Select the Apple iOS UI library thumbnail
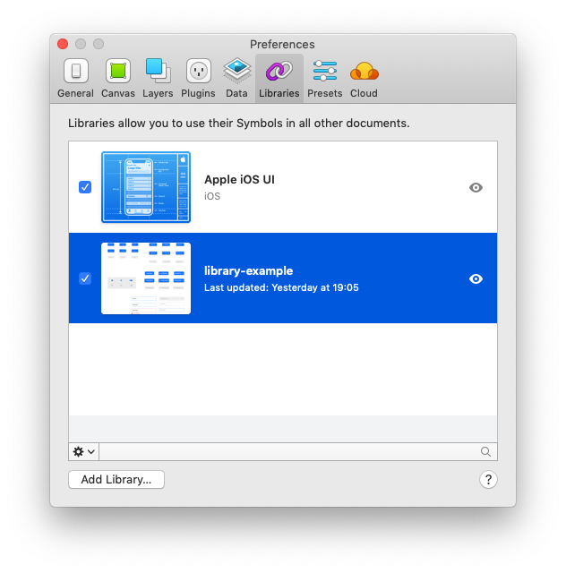The width and height of the screenshot is (566, 573). pos(146,187)
